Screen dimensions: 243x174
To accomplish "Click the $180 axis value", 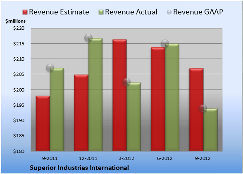I will tap(19, 151).
